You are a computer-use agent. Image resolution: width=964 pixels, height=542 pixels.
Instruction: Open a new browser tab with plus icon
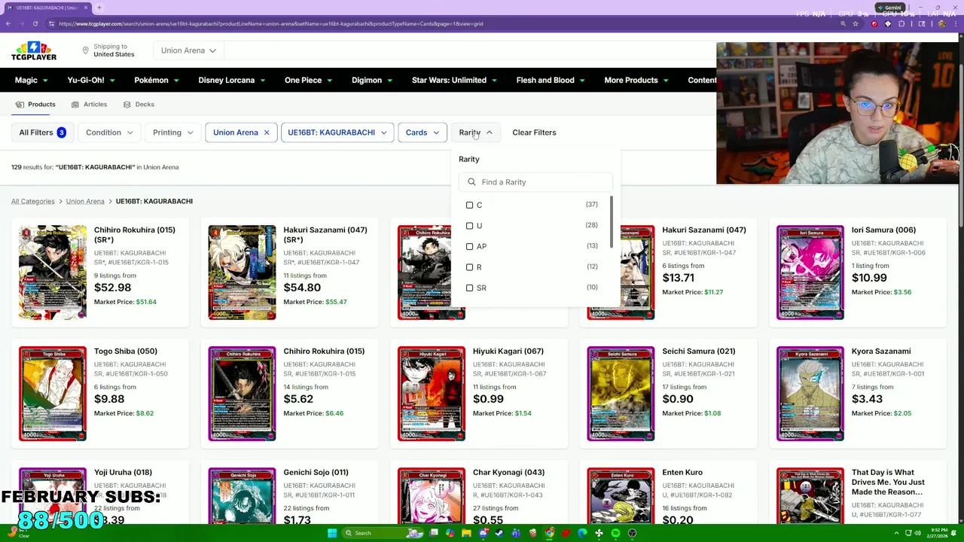pos(99,8)
